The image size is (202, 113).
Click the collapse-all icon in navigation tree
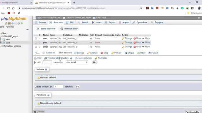click(x=27, y=30)
